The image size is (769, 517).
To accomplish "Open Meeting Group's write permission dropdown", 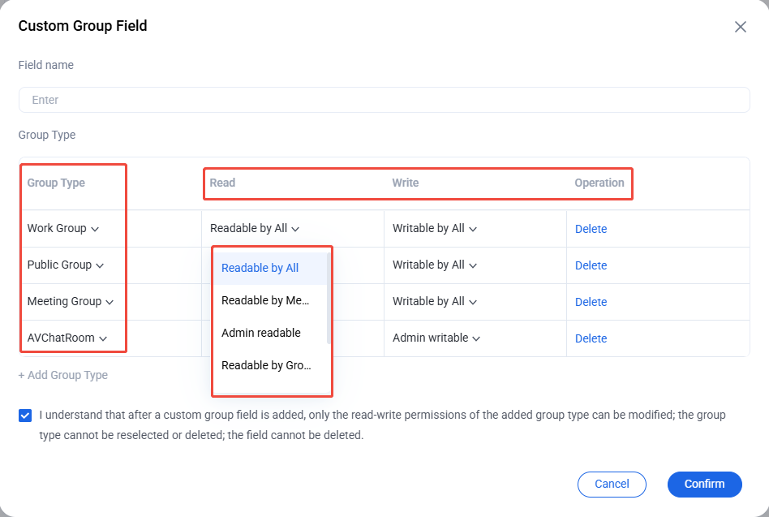I will coord(435,301).
